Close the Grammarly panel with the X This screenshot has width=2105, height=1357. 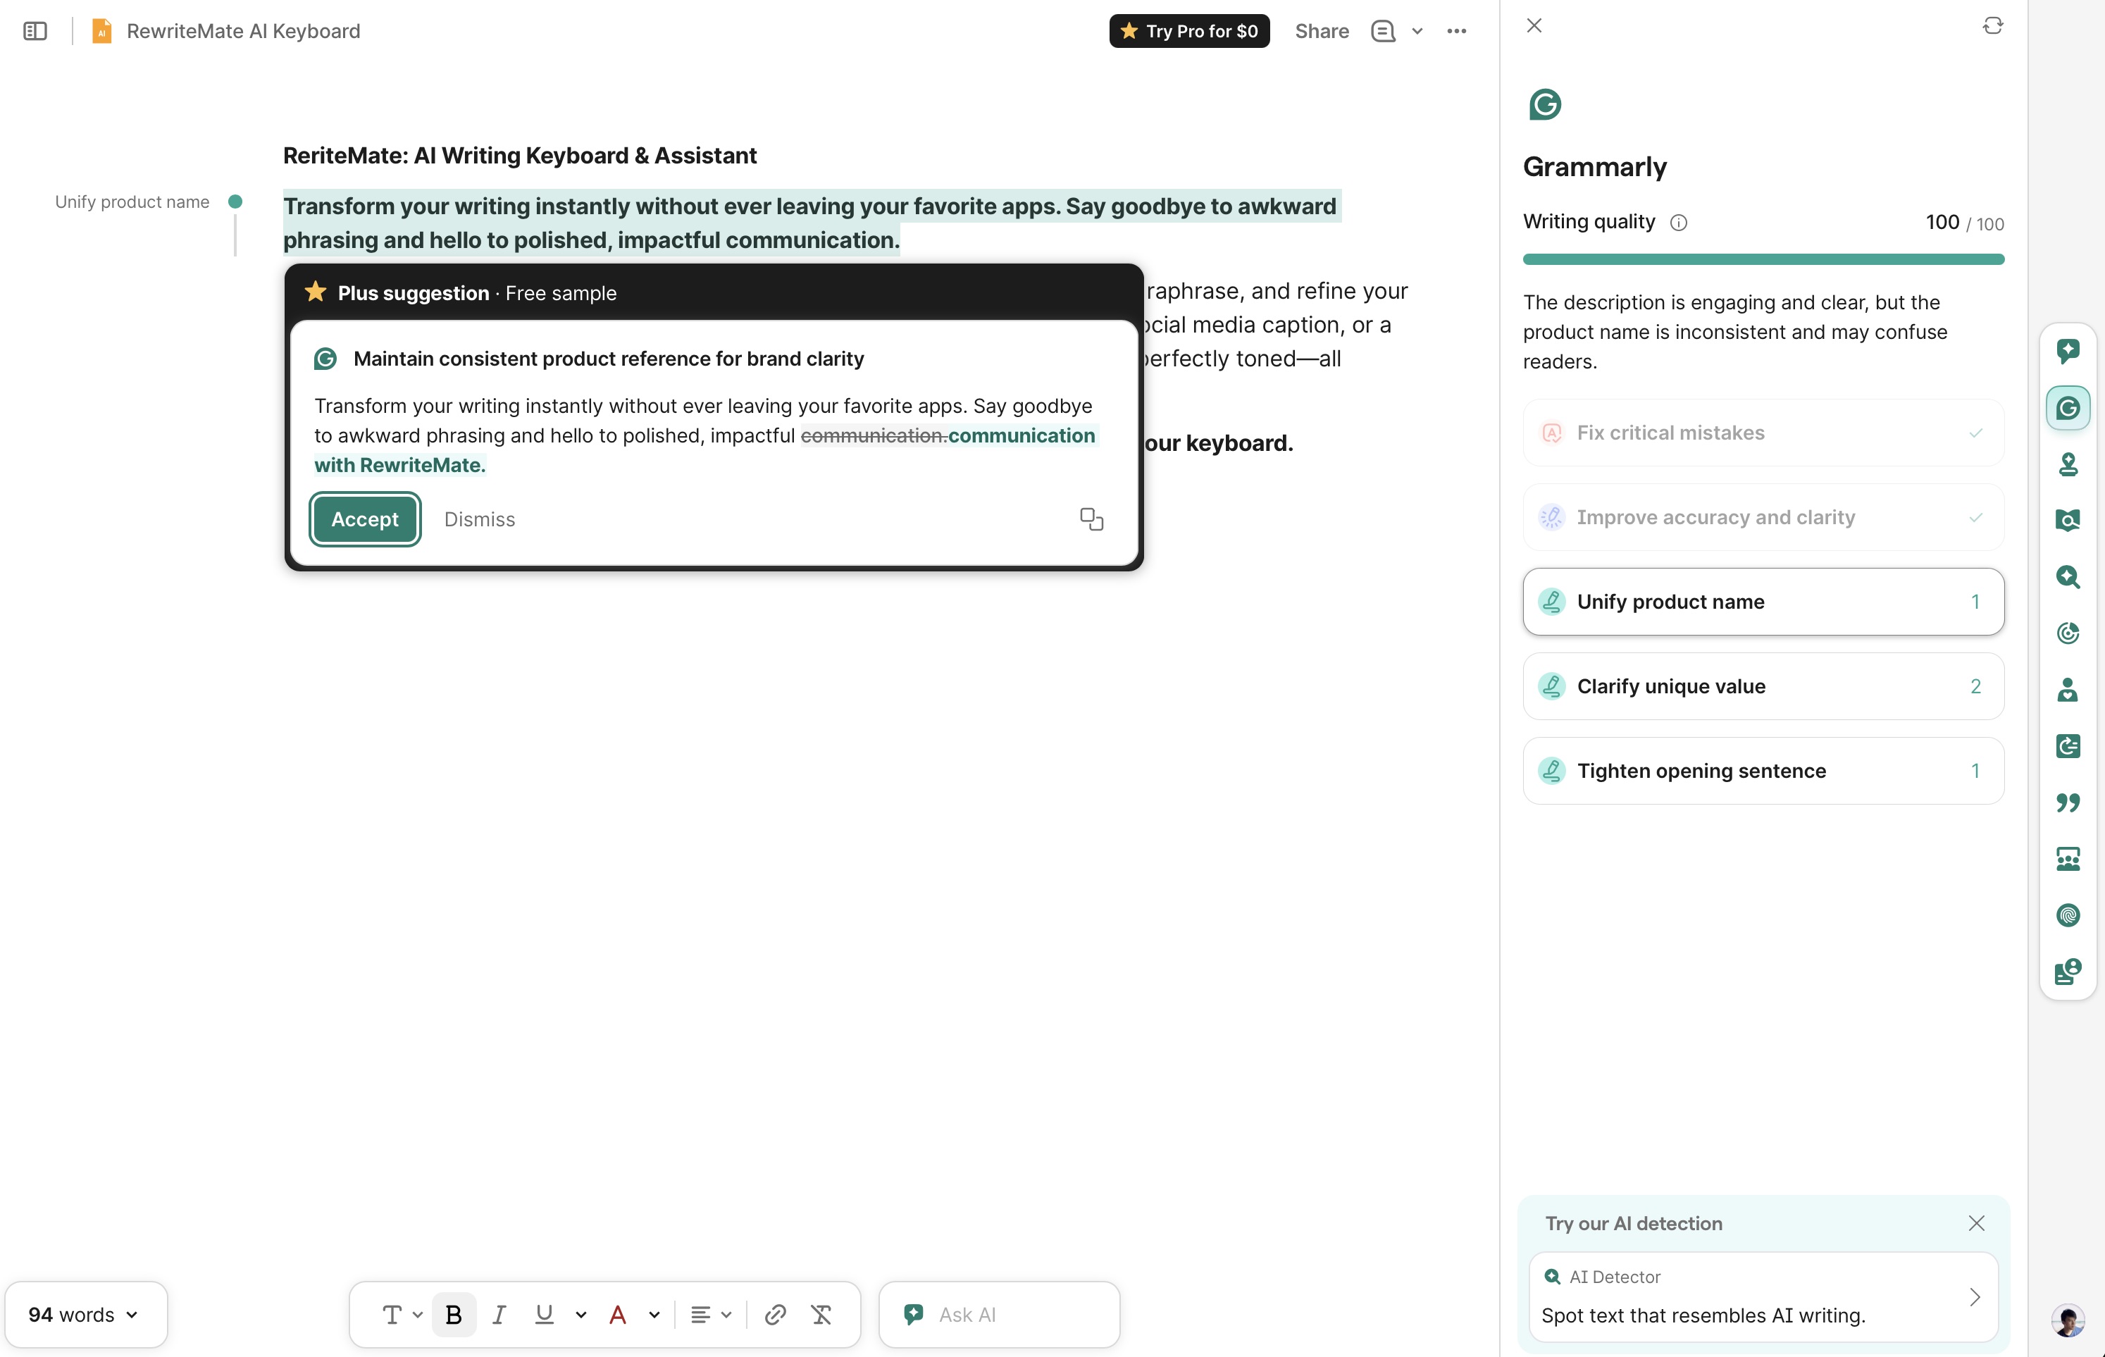pyautogui.click(x=1534, y=25)
